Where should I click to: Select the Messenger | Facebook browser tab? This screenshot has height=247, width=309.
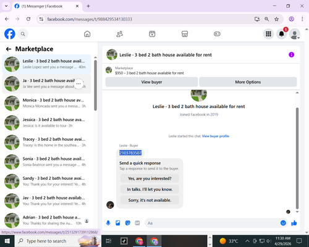[x=47, y=6]
